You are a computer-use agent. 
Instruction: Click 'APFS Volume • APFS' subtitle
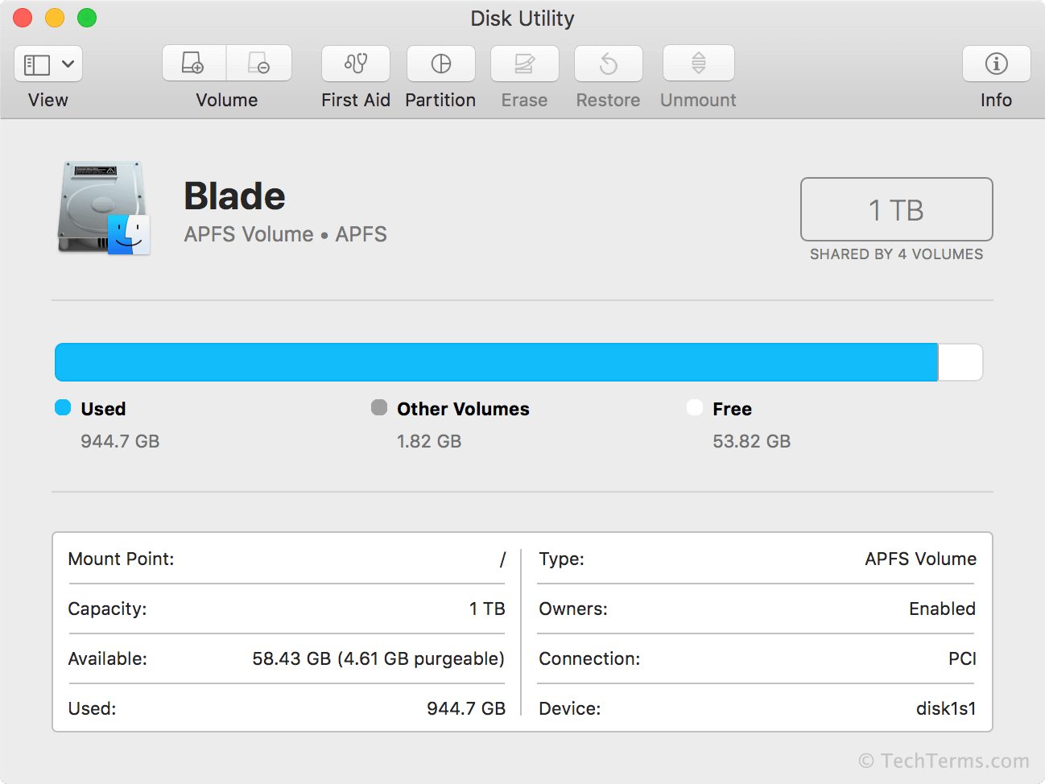(x=286, y=234)
